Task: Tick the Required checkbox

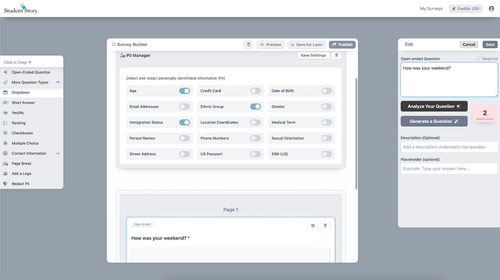Action: [x=478, y=59]
